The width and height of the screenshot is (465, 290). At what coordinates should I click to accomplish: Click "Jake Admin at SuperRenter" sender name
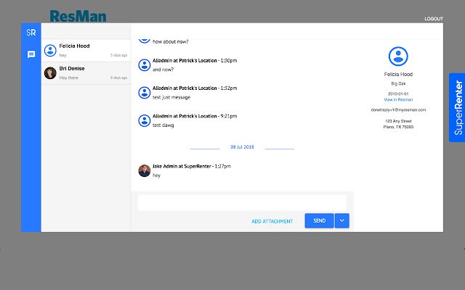pyautogui.click(x=182, y=166)
